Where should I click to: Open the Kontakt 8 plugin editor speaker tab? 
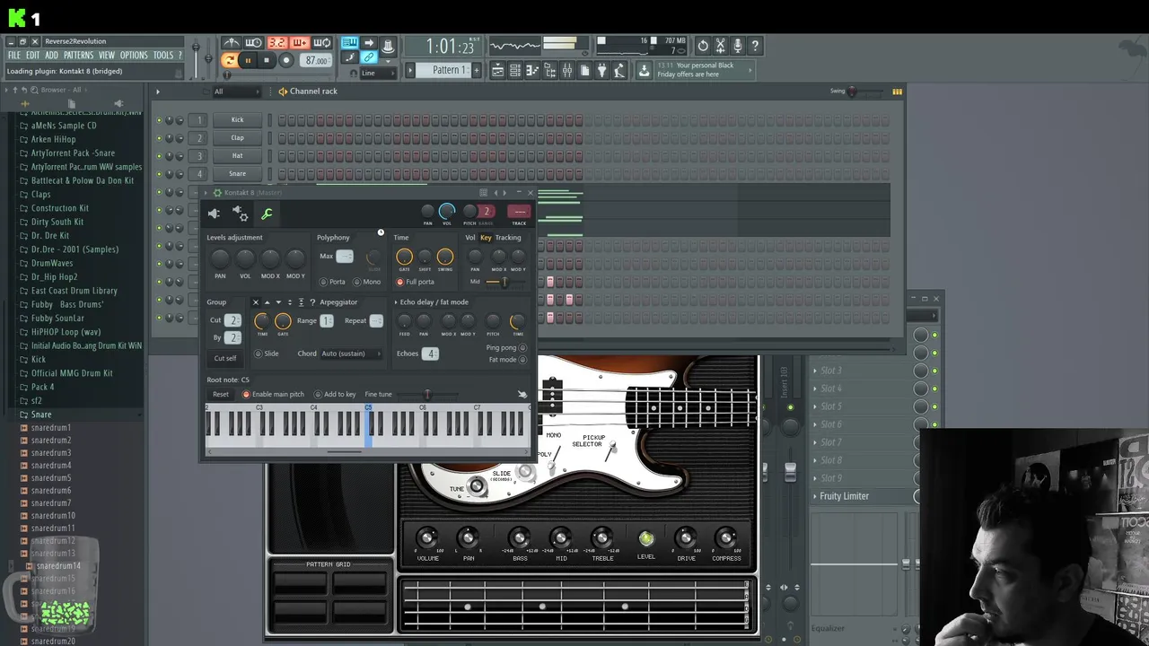[x=214, y=214]
